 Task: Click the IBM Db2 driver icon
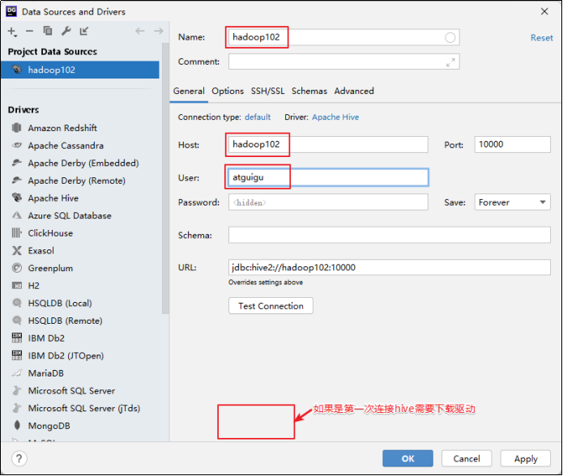click(x=16, y=338)
